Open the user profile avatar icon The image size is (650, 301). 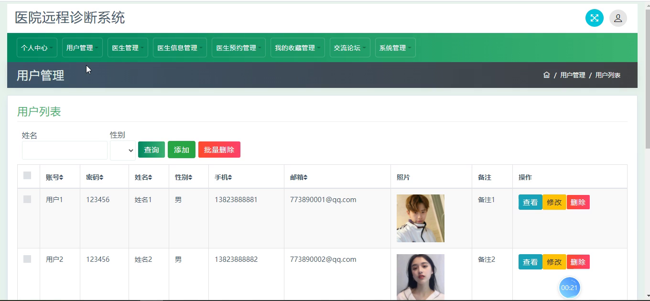[618, 18]
